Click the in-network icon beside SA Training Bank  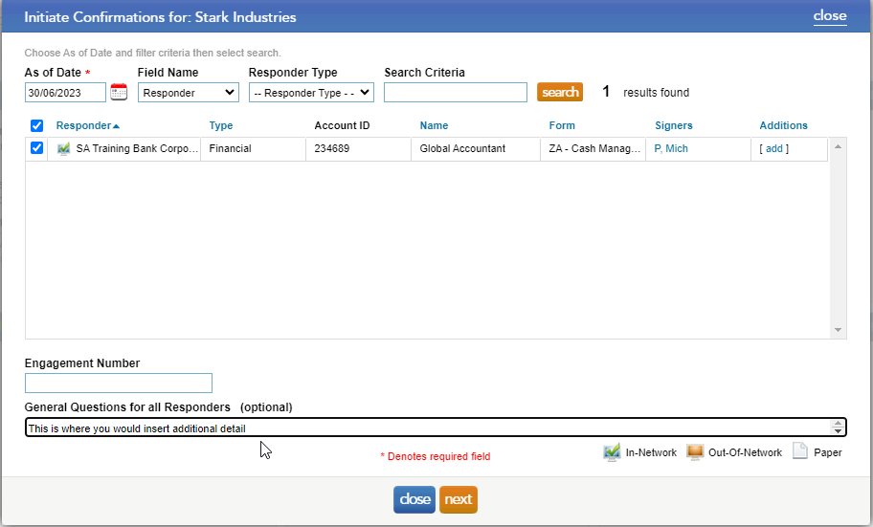[x=63, y=148]
